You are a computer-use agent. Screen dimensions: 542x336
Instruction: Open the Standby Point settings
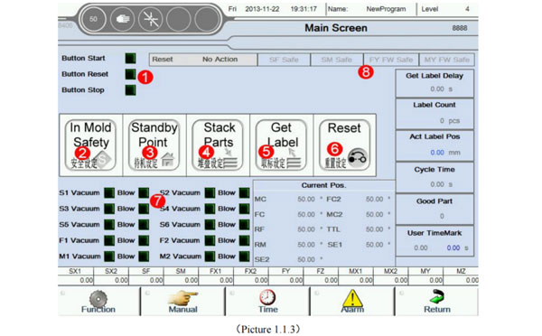(x=154, y=145)
